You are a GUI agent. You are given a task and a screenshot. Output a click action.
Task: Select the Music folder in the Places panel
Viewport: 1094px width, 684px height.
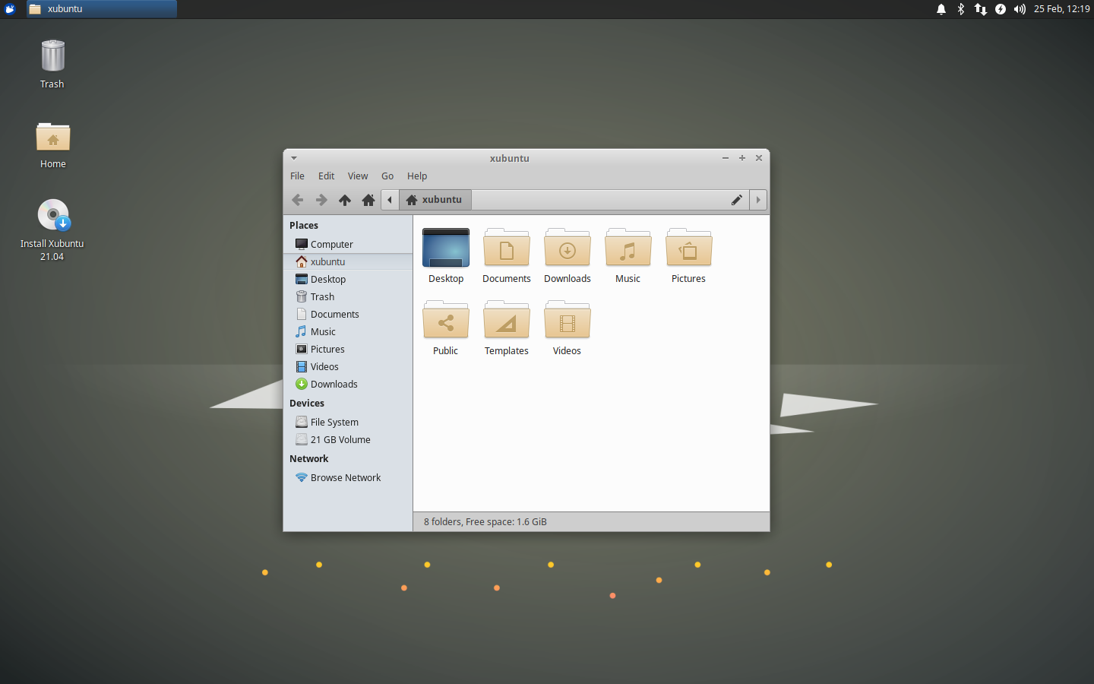tap(322, 331)
